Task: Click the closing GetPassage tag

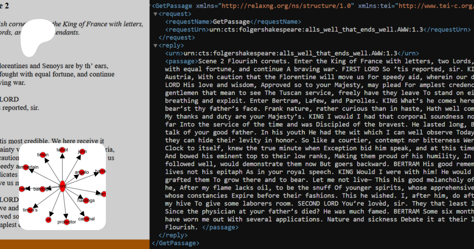Action: click(175, 243)
